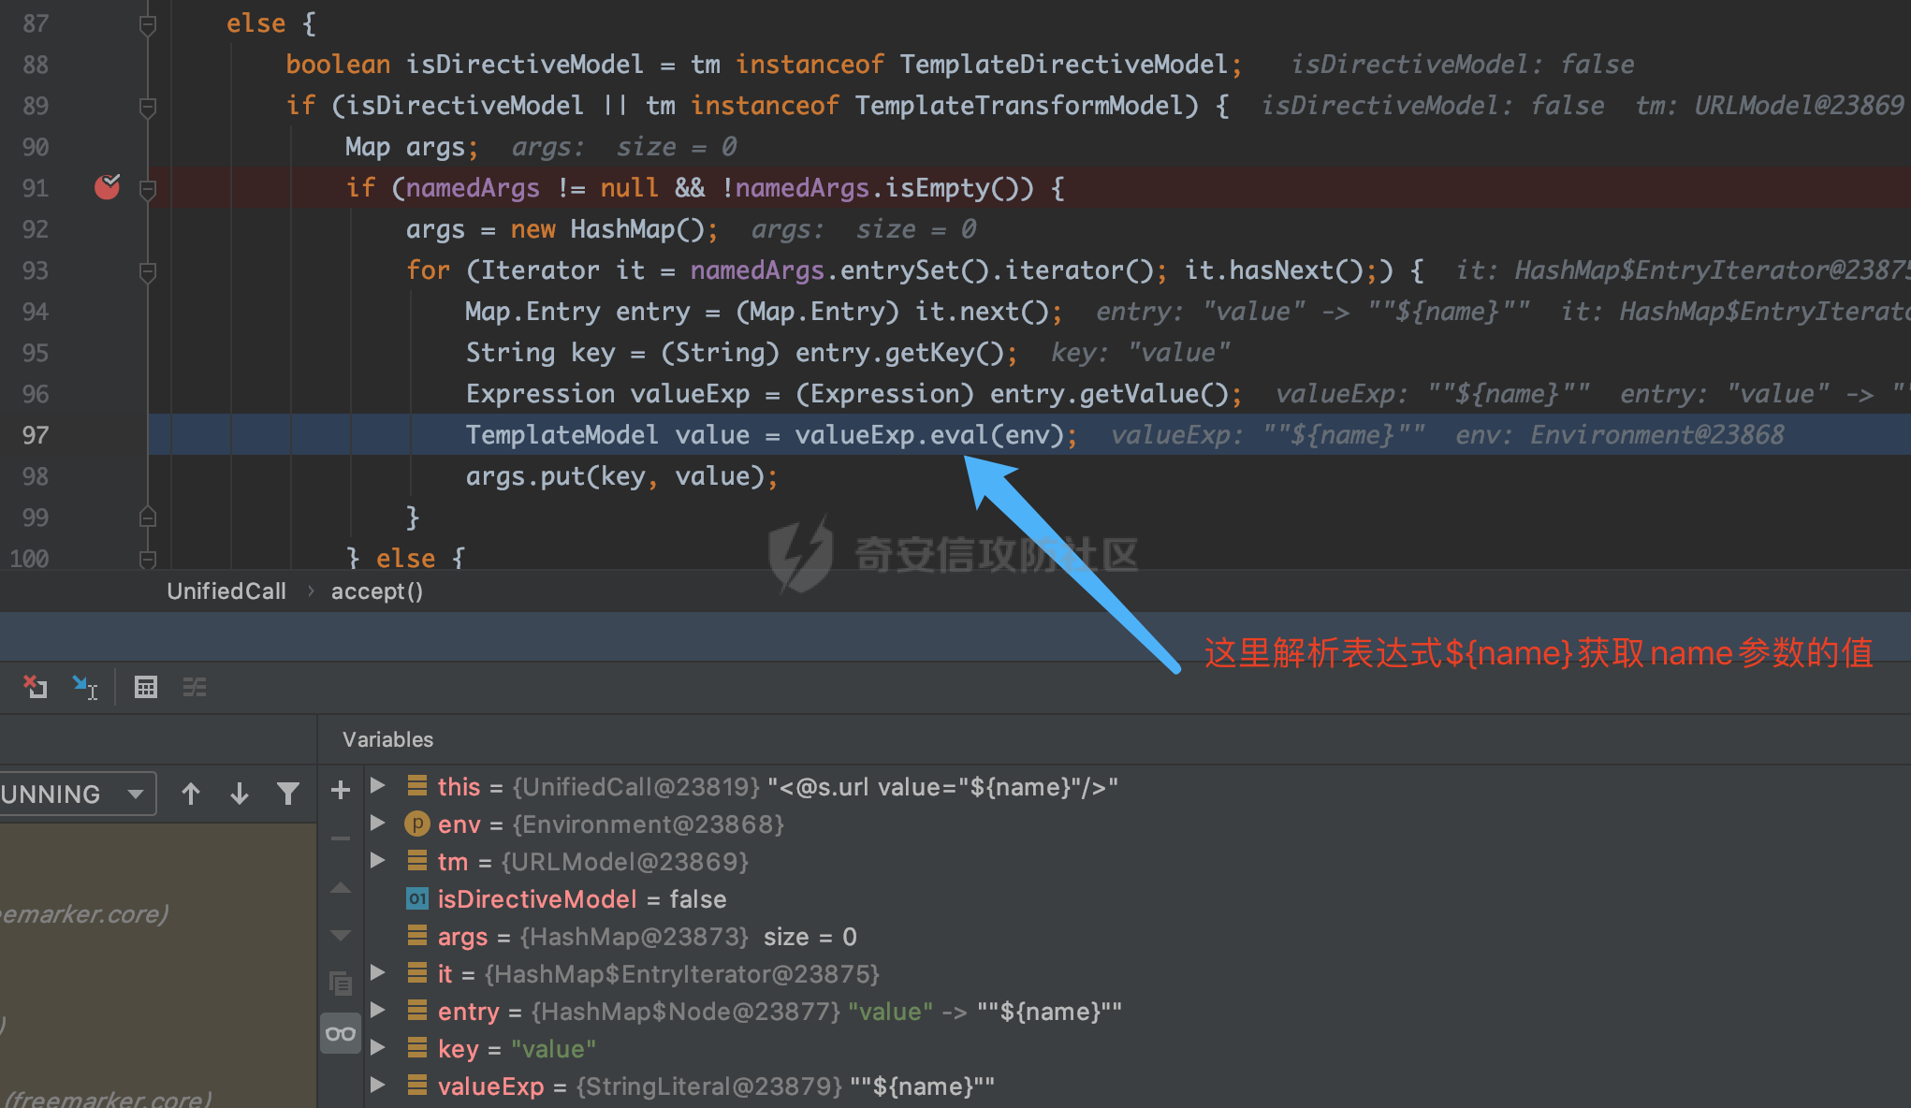Click the frames filter funnel icon
This screenshot has width=1911, height=1108.
pyautogui.click(x=288, y=794)
